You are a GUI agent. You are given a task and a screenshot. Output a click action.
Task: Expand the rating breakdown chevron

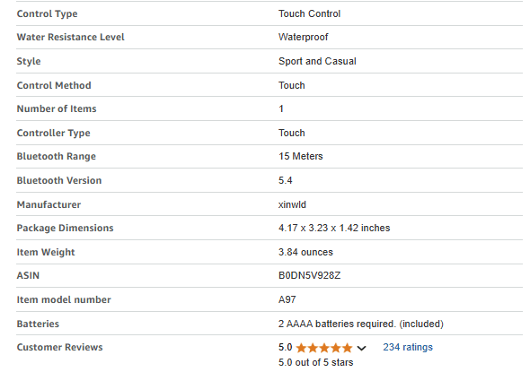pyautogui.click(x=361, y=348)
